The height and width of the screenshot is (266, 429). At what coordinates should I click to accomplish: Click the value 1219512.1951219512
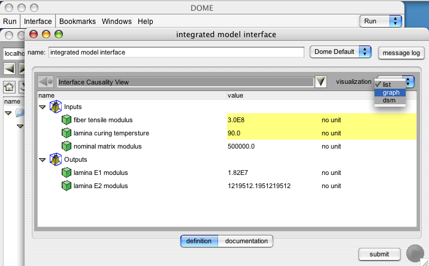pyautogui.click(x=259, y=186)
